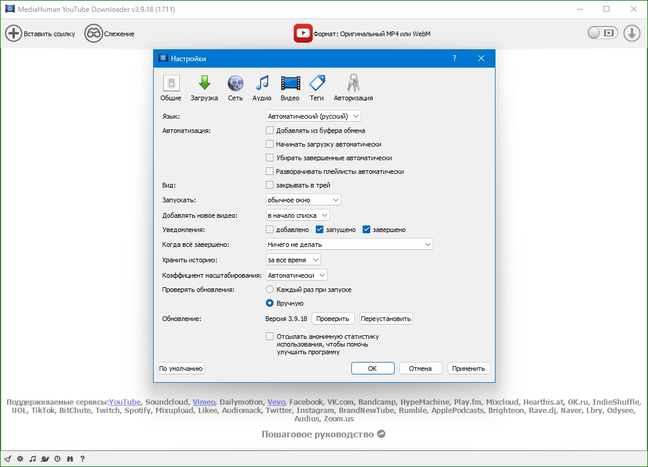Click the Применить button
Screen dimensions: 648x467
click(469, 368)
